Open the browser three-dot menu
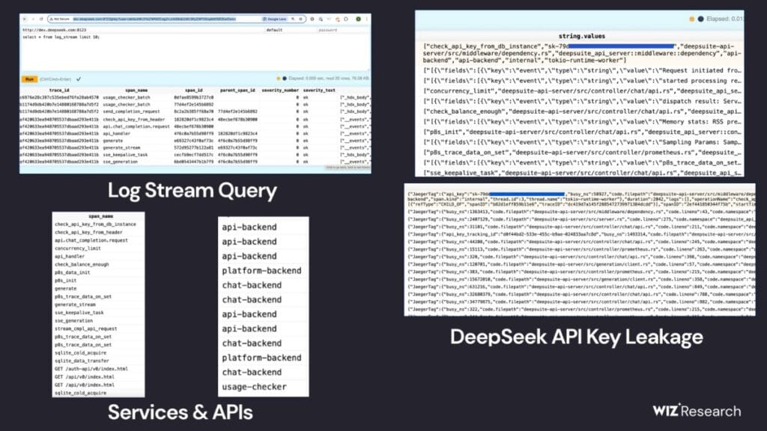Screen dimensions: 767x431 click(366, 19)
